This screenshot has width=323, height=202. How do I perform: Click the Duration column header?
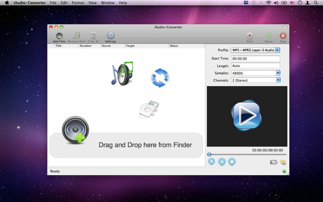coord(89,46)
